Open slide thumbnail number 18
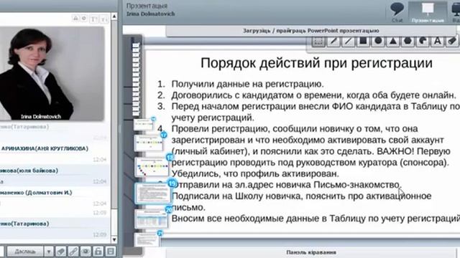 coord(152,167)
